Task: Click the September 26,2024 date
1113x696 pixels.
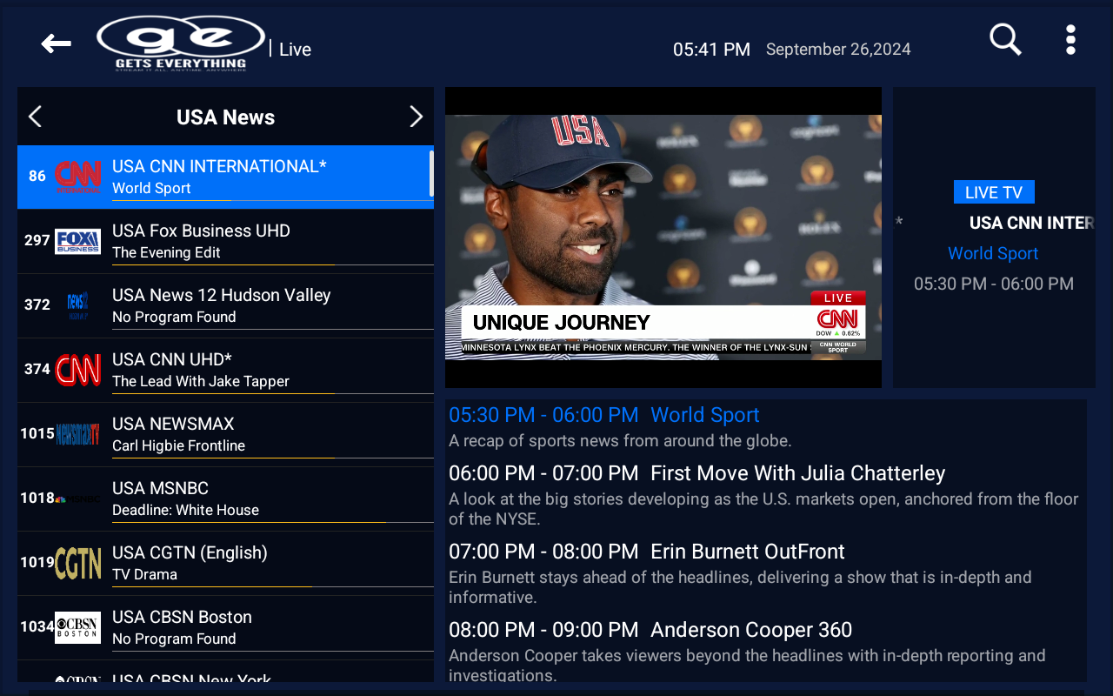Action: 838,50
